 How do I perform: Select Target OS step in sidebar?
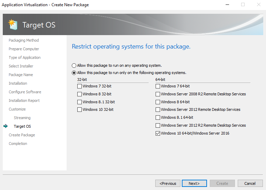point(22,126)
